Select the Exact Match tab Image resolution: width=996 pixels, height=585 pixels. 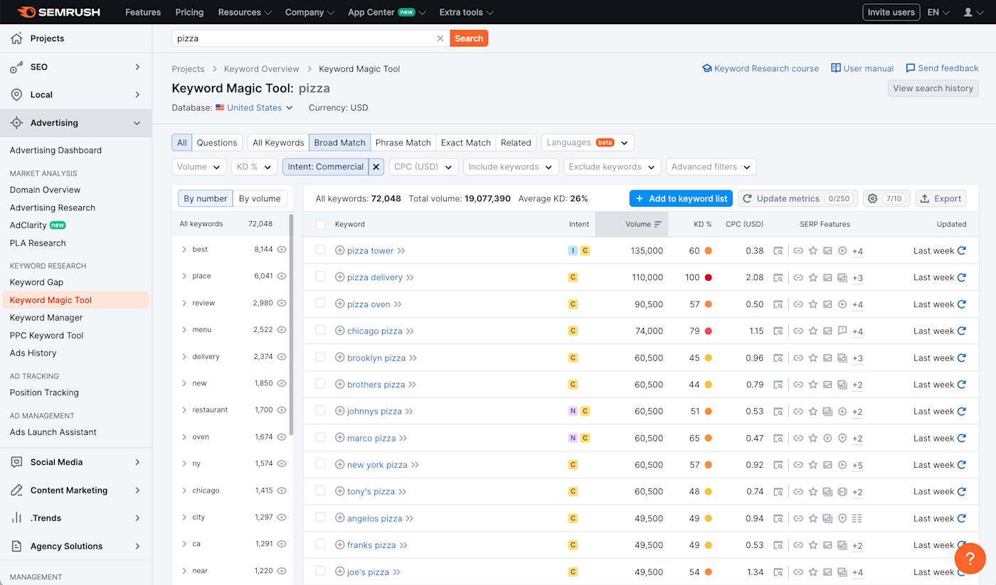[x=466, y=143]
